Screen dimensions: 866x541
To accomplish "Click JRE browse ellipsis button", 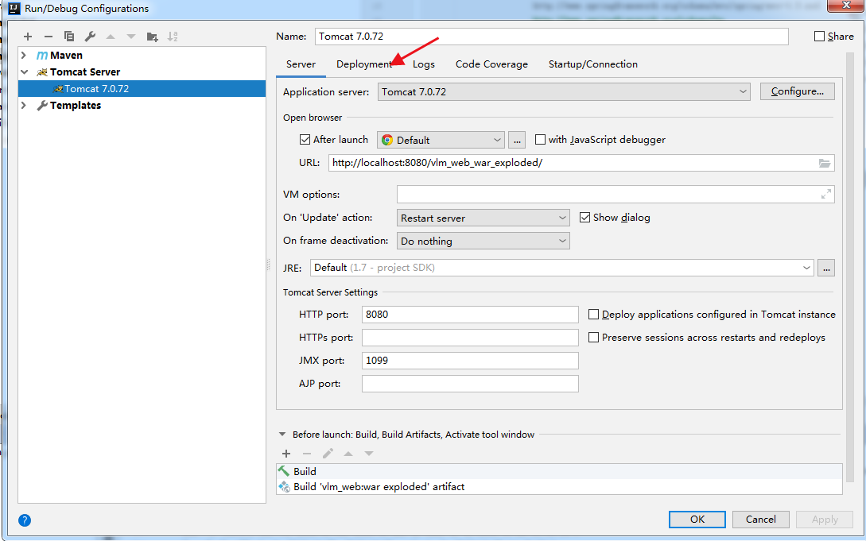I will pos(826,268).
